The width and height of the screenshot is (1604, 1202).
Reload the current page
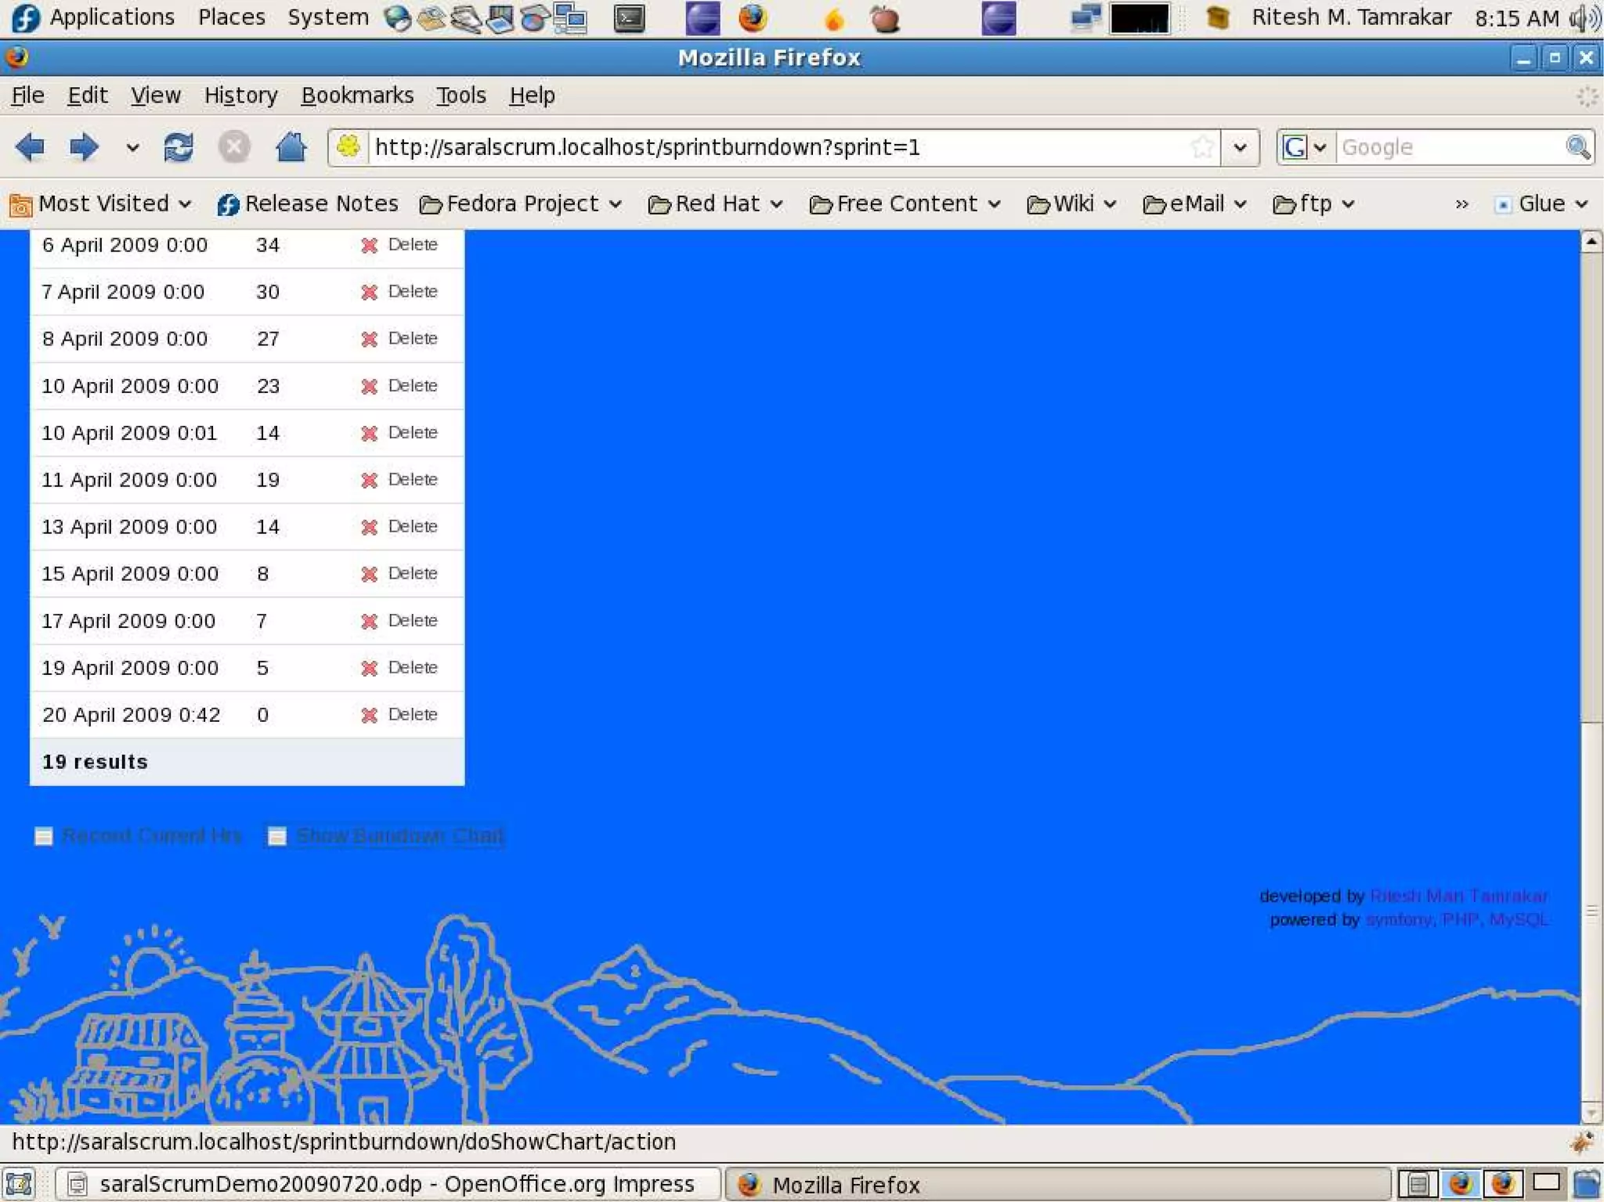coord(179,146)
